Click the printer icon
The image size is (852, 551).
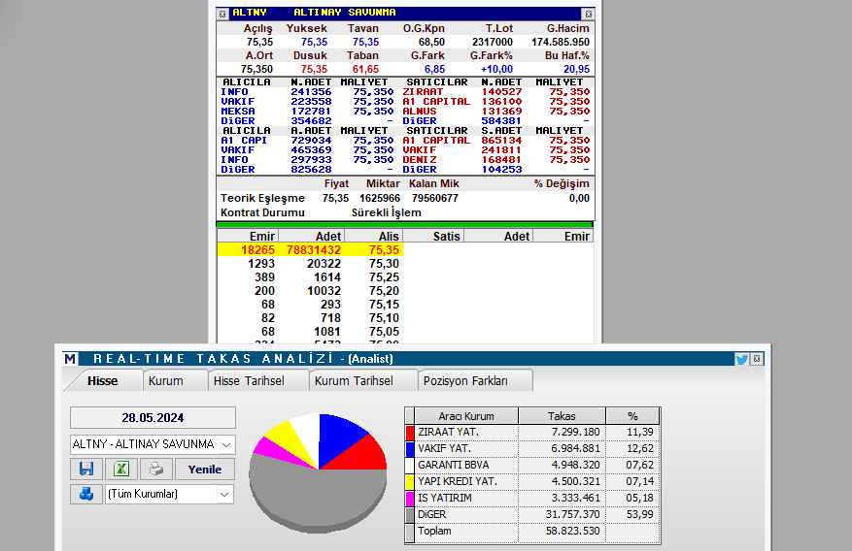coord(156,469)
